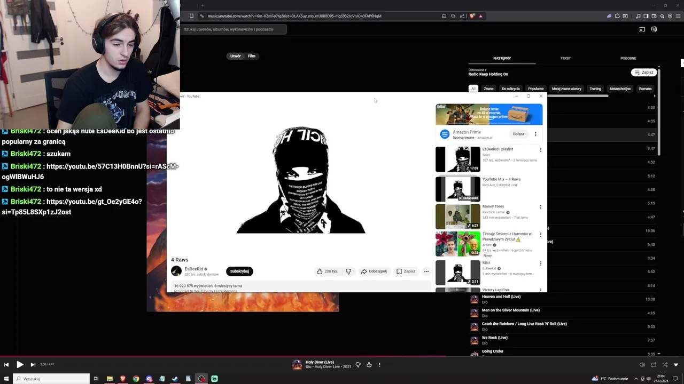Select the Do odkrycia filter chip
This screenshot has height=384, width=684.
(x=511, y=89)
